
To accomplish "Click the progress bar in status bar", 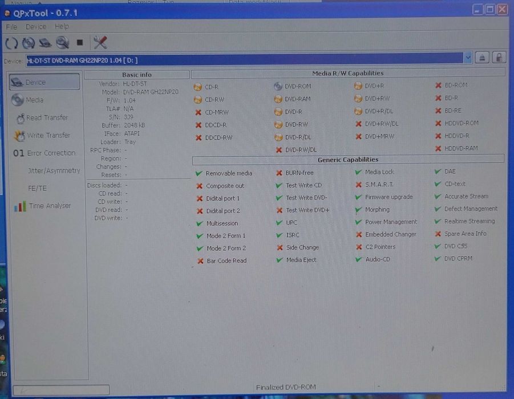I will click(x=61, y=390).
